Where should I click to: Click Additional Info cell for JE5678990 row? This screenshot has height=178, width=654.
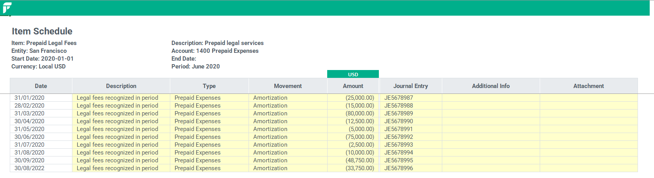click(491, 121)
